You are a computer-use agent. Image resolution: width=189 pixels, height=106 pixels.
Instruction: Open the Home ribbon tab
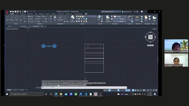tap(12, 14)
